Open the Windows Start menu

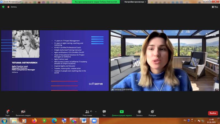point(4,121)
